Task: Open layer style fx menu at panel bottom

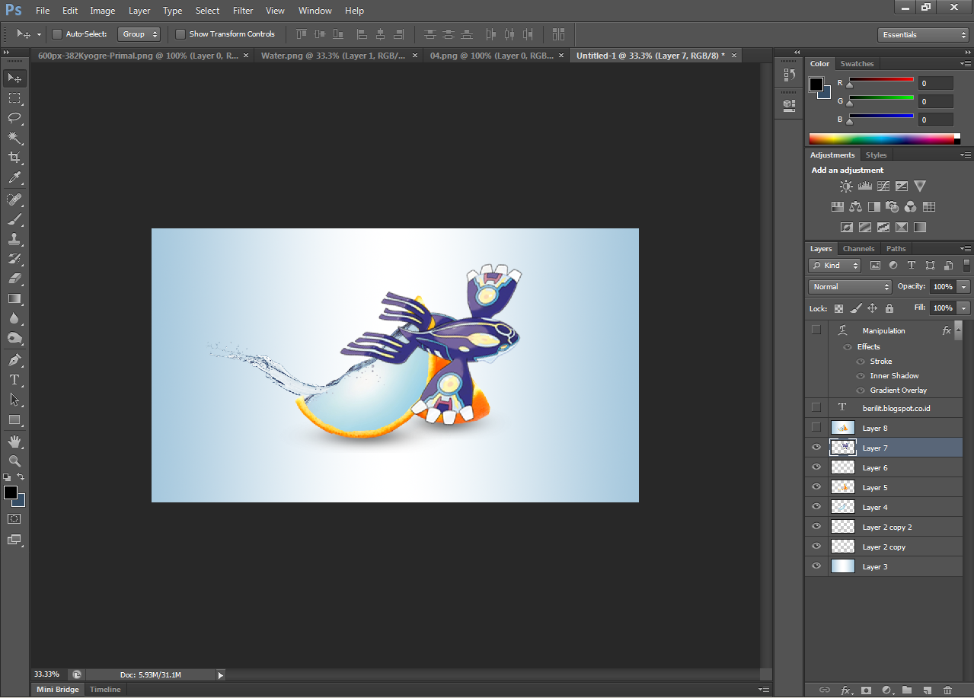Action: click(x=846, y=690)
